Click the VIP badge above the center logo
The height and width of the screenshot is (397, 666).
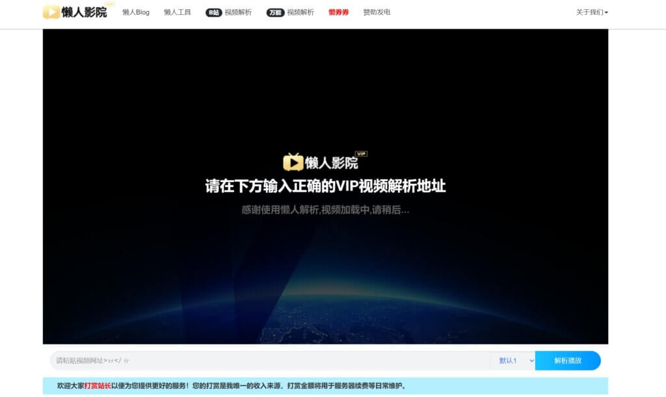361,154
